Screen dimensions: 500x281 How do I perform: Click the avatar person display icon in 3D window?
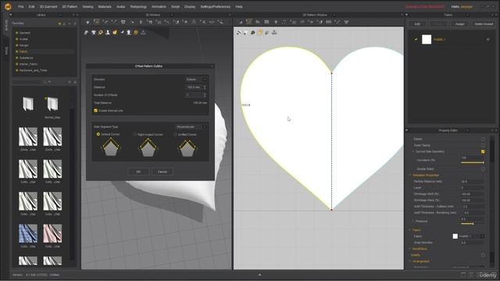point(108,33)
